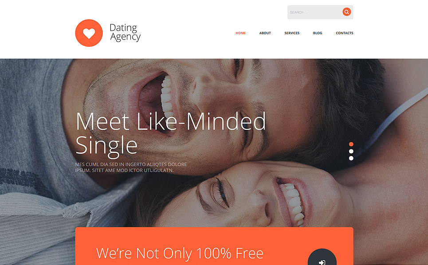Click the dark circular sign-in arrow icon
This screenshot has width=428, height=265.
(322, 257)
